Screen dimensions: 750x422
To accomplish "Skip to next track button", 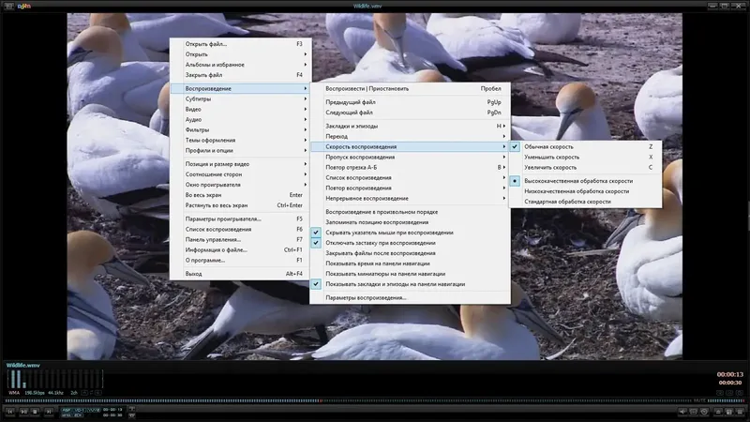I will pos(49,411).
